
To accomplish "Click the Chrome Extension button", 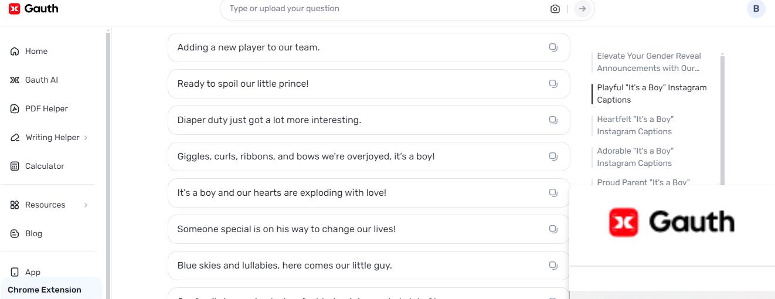I will [x=45, y=290].
